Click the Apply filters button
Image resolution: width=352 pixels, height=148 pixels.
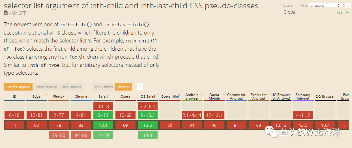[x=103, y=87]
